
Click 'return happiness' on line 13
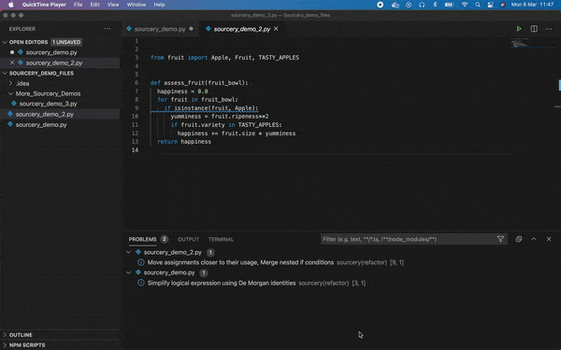(184, 142)
